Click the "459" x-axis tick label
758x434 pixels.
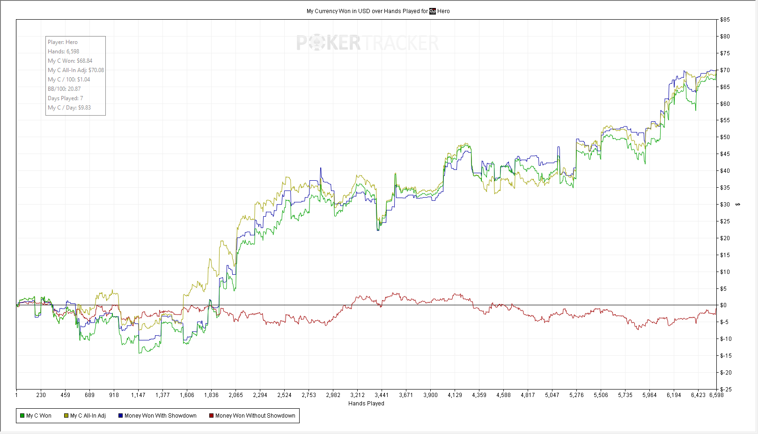[x=66, y=395]
